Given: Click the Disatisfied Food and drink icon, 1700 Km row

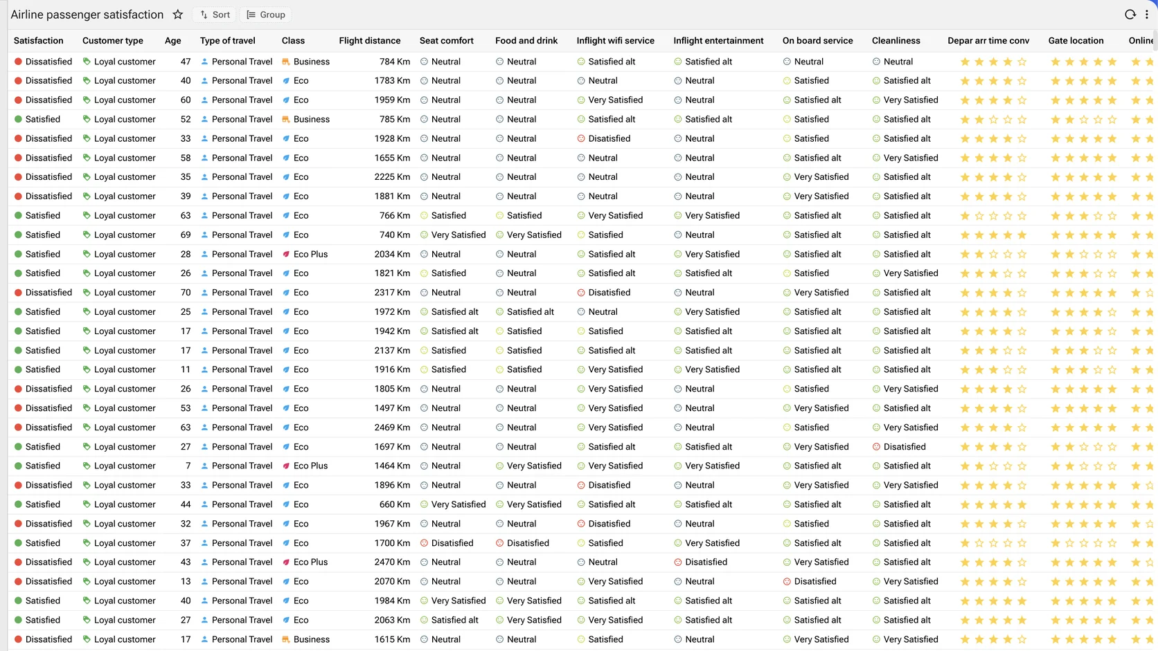Looking at the screenshot, I should [x=499, y=543].
